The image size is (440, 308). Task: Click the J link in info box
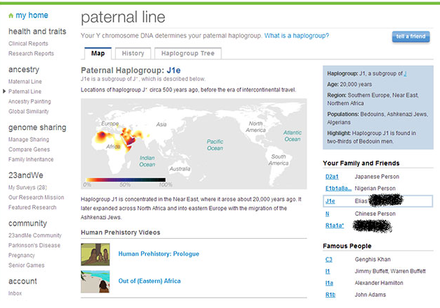[x=405, y=73]
